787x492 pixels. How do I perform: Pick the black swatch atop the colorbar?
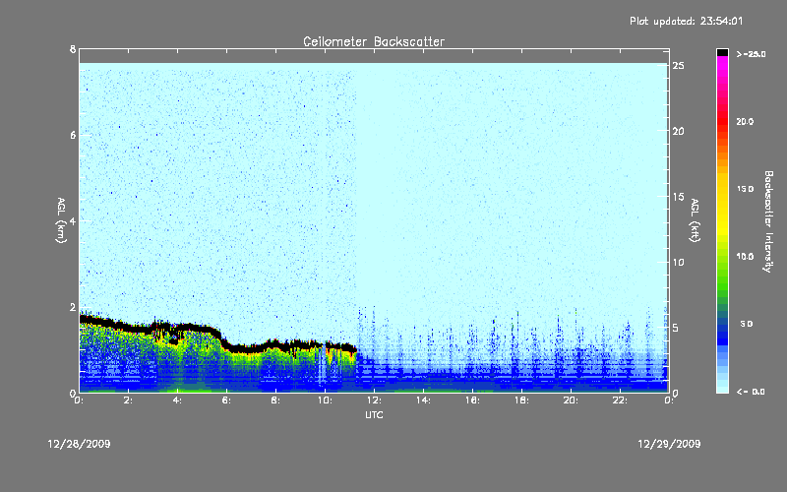click(x=722, y=52)
